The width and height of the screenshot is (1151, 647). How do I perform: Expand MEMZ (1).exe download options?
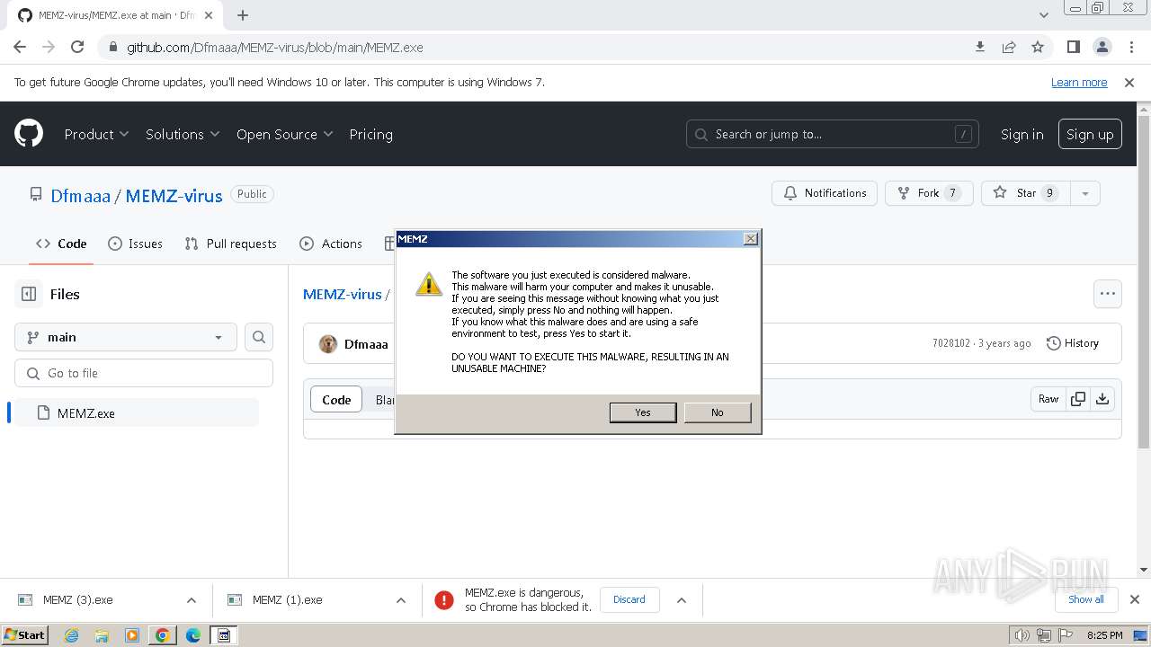401,600
